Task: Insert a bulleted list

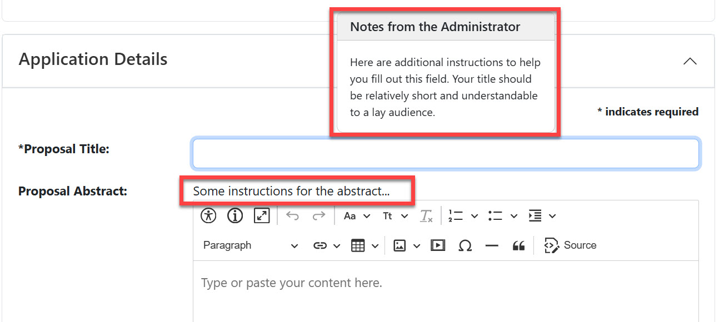Action: pyautogui.click(x=495, y=216)
